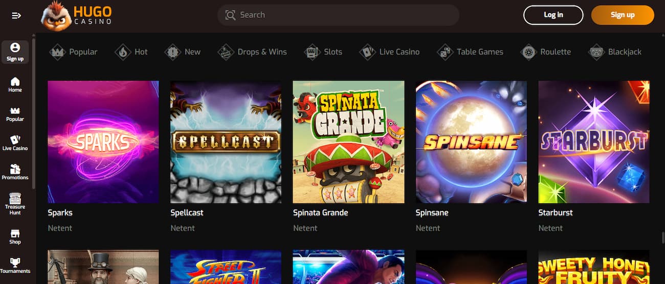
Task: Open Treasure Hunt chest icon in sidebar
Action: click(x=15, y=198)
